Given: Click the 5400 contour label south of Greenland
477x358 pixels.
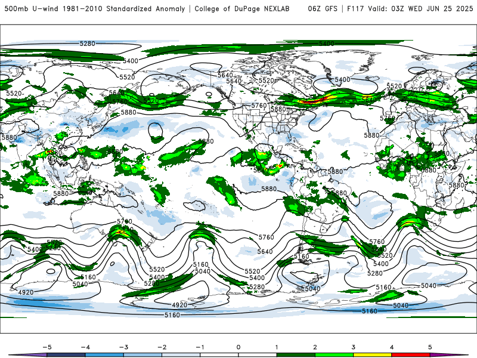Looking at the screenshot, I should tap(342, 79).
